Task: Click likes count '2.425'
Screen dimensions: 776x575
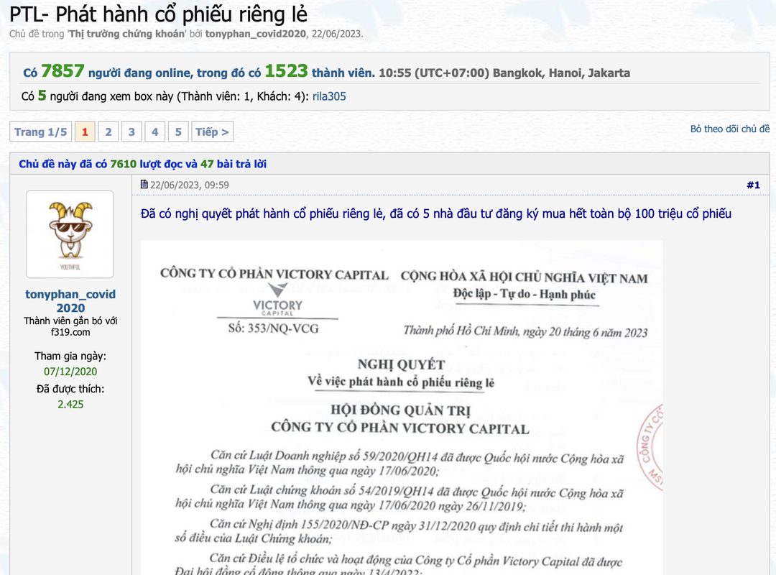Action: pyautogui.click(x=70, y=404)
